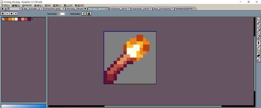This screenshot has height=108, width=261.
Task: Select the dark orange palette swatch
Action: [x=6, y=19]
